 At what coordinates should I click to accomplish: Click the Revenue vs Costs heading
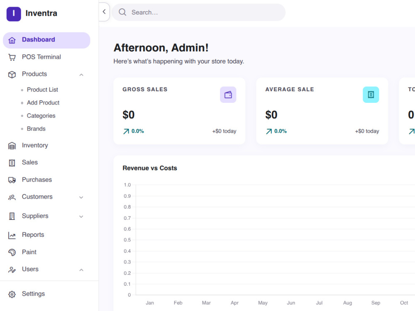[150, 168]
